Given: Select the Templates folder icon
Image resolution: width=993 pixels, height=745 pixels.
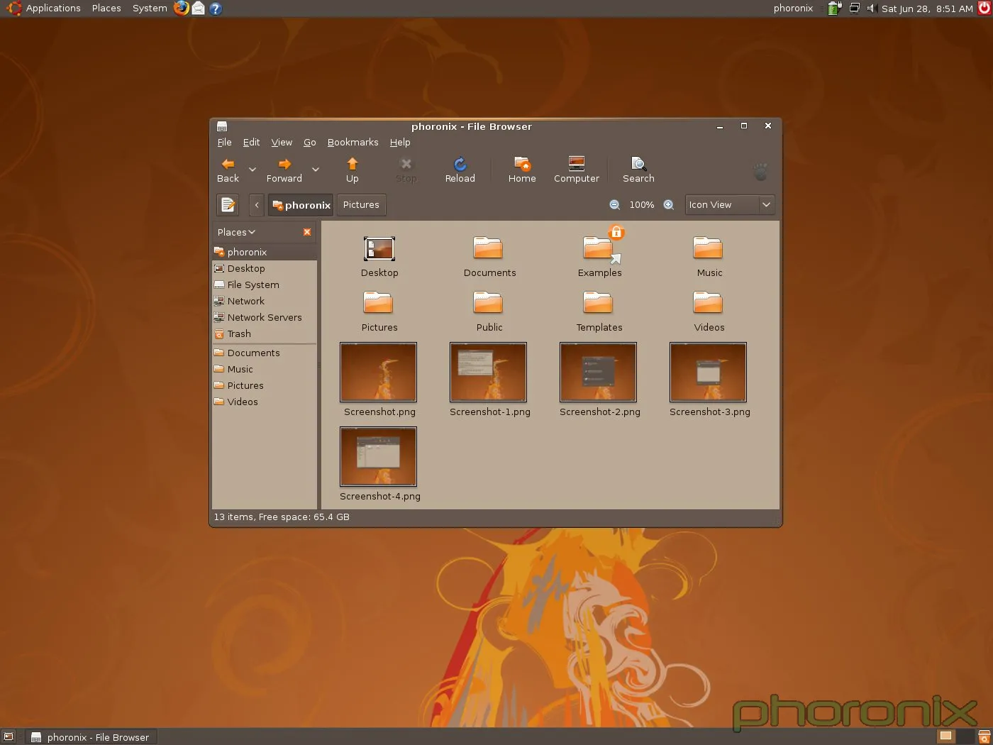Looking at the screenshot, I should [598, 303].
